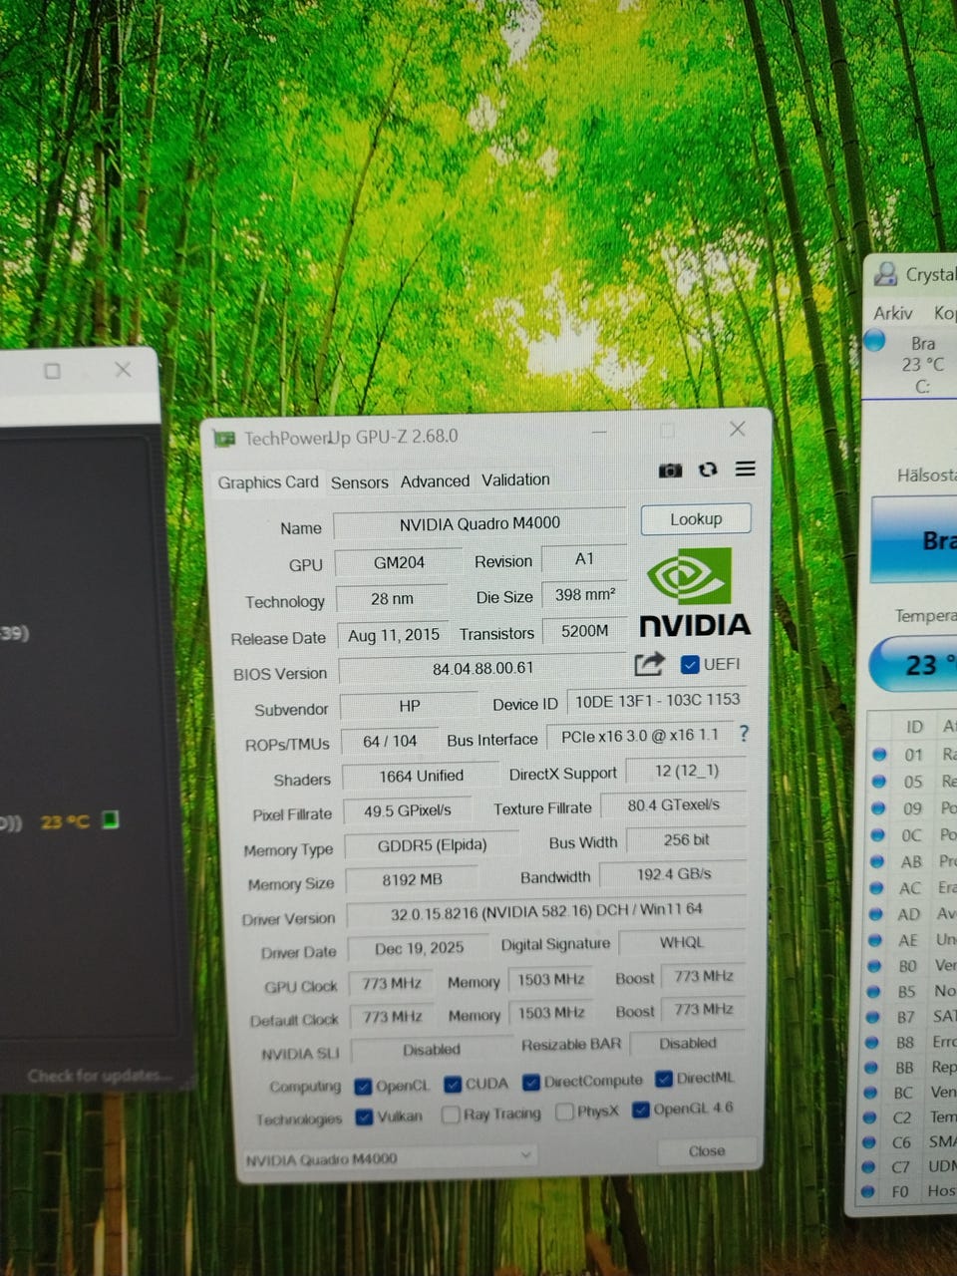Toggle the DirectCompute checkbox
The image size is (957, 1276).
pos(531,1082)
